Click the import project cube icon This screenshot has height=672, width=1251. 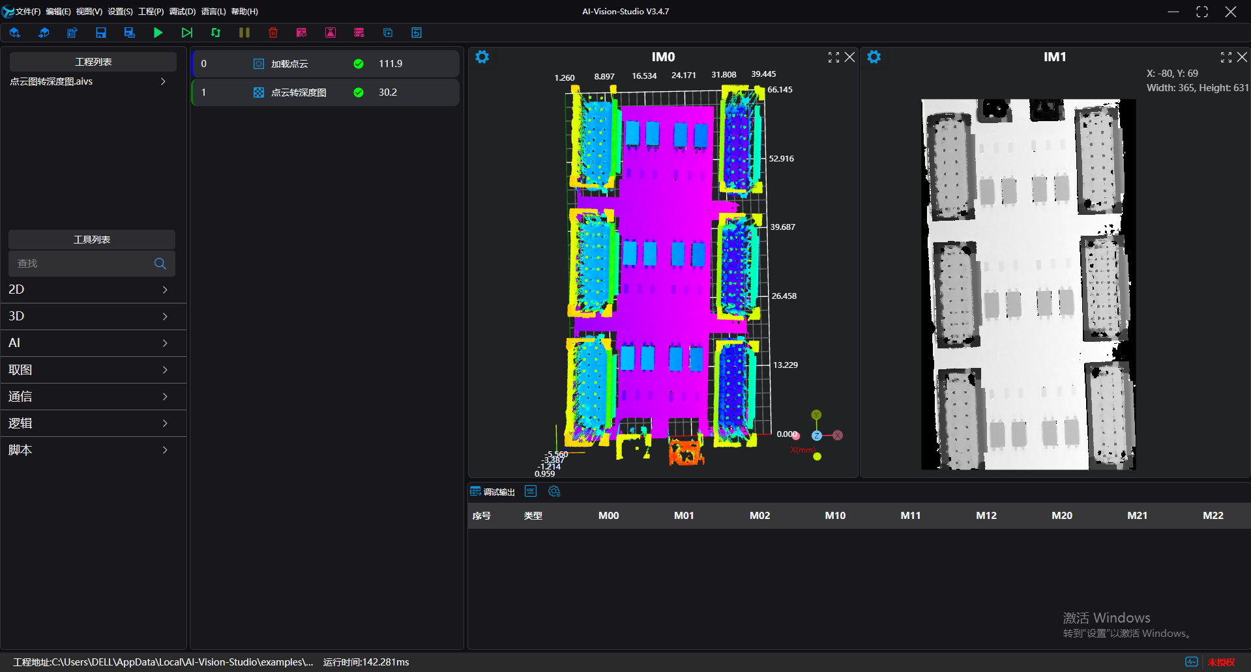[x=44, y=33]
